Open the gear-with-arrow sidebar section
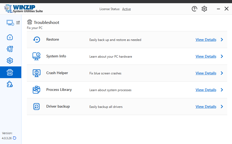 coord(10,61)
